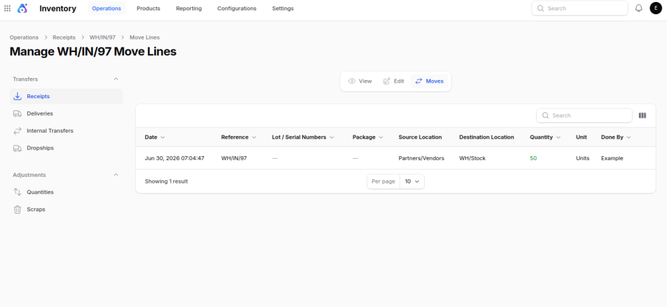Focus the top global Search field

coord(580,8)
